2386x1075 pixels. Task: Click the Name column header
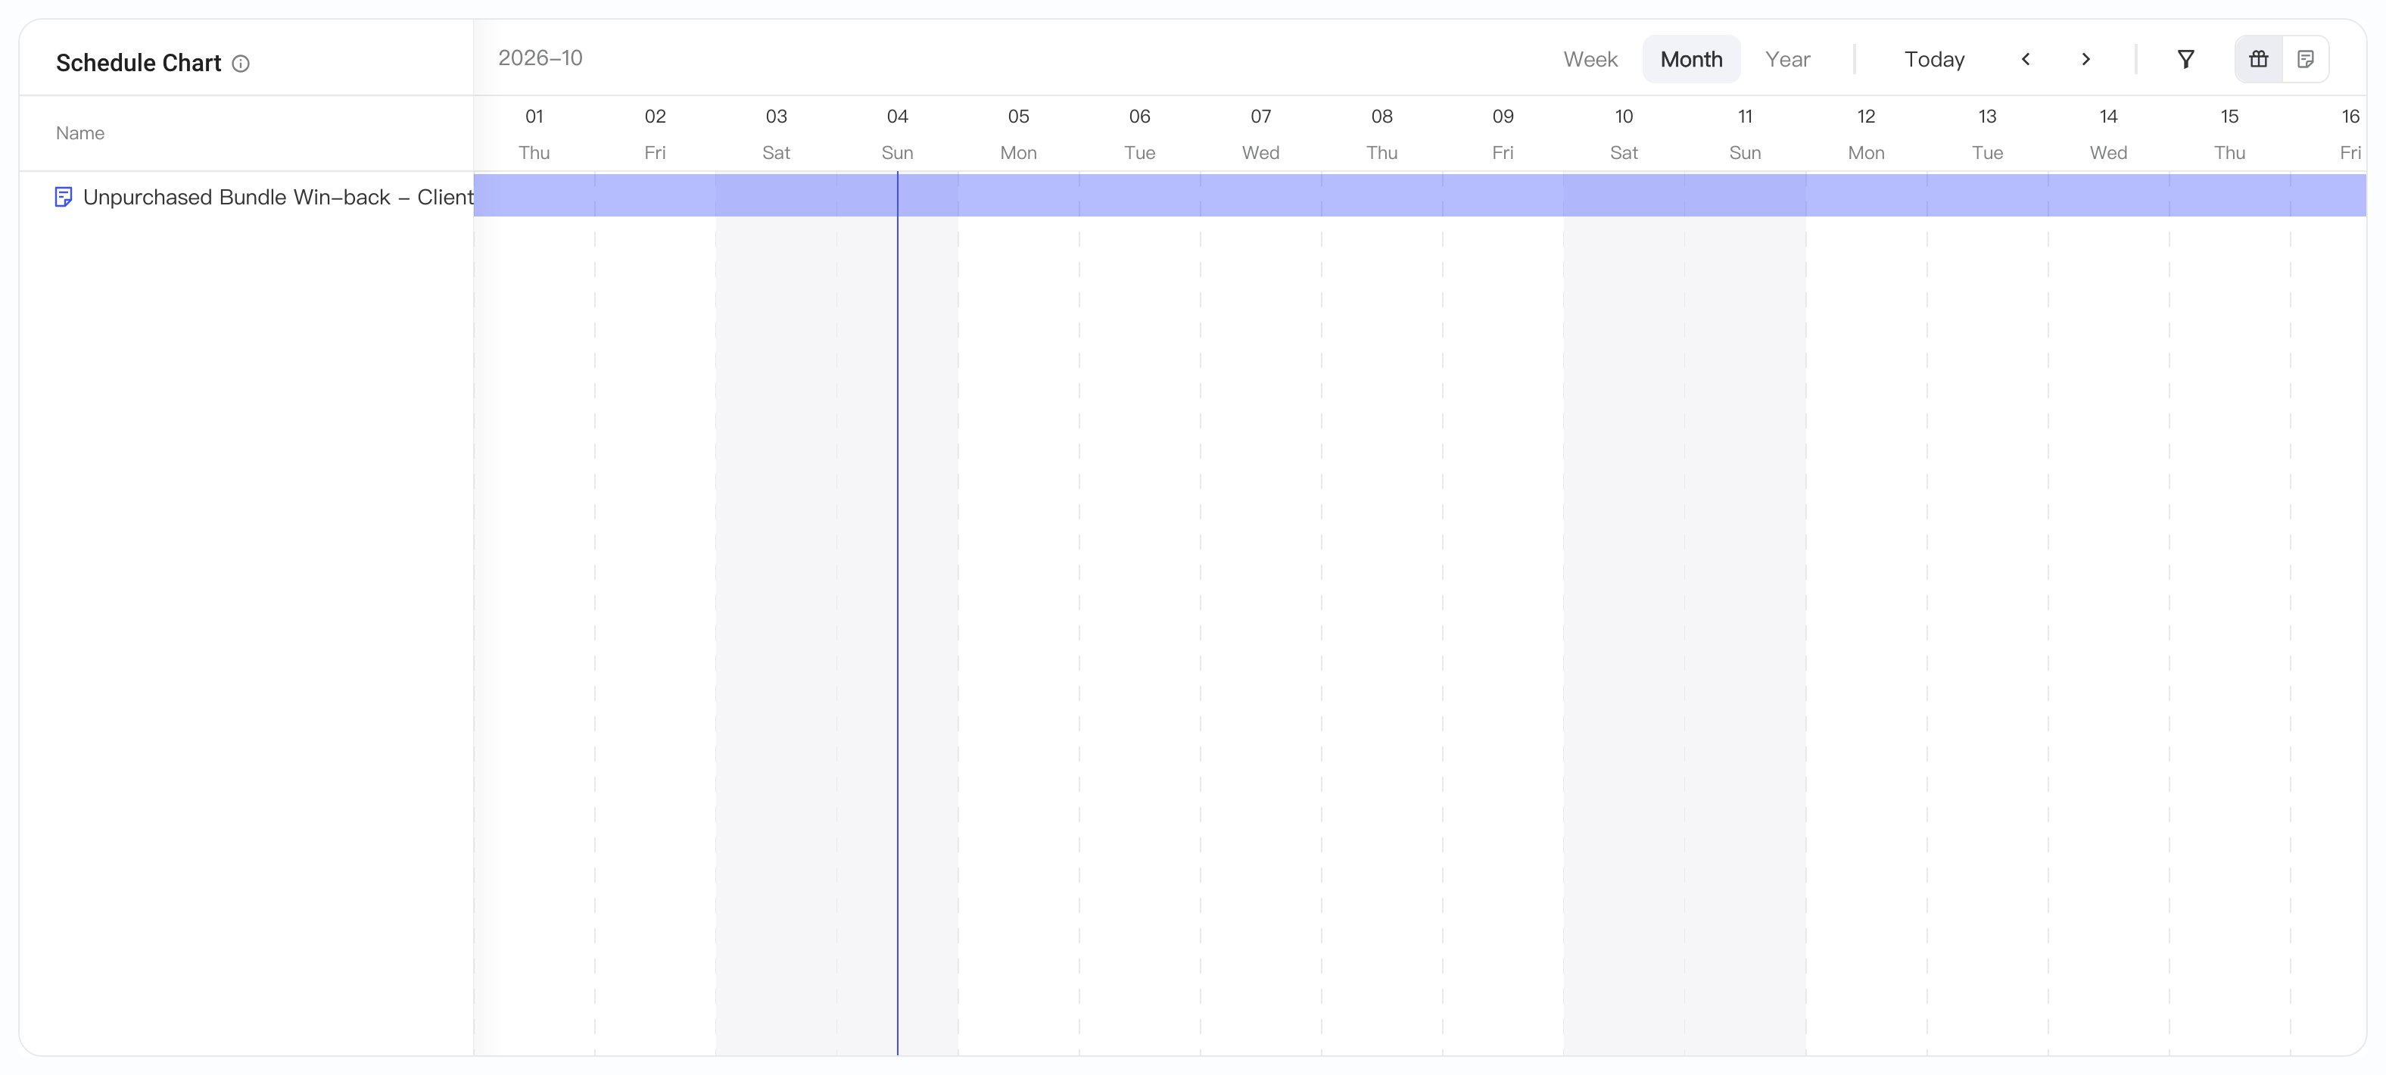point(79,133)
